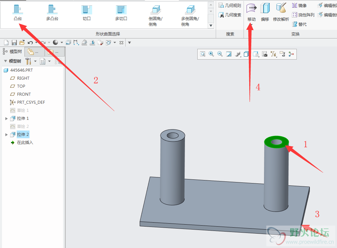The image size is (337, 248).
Task: Toggle spin center icon
Action: click(291, 54)
